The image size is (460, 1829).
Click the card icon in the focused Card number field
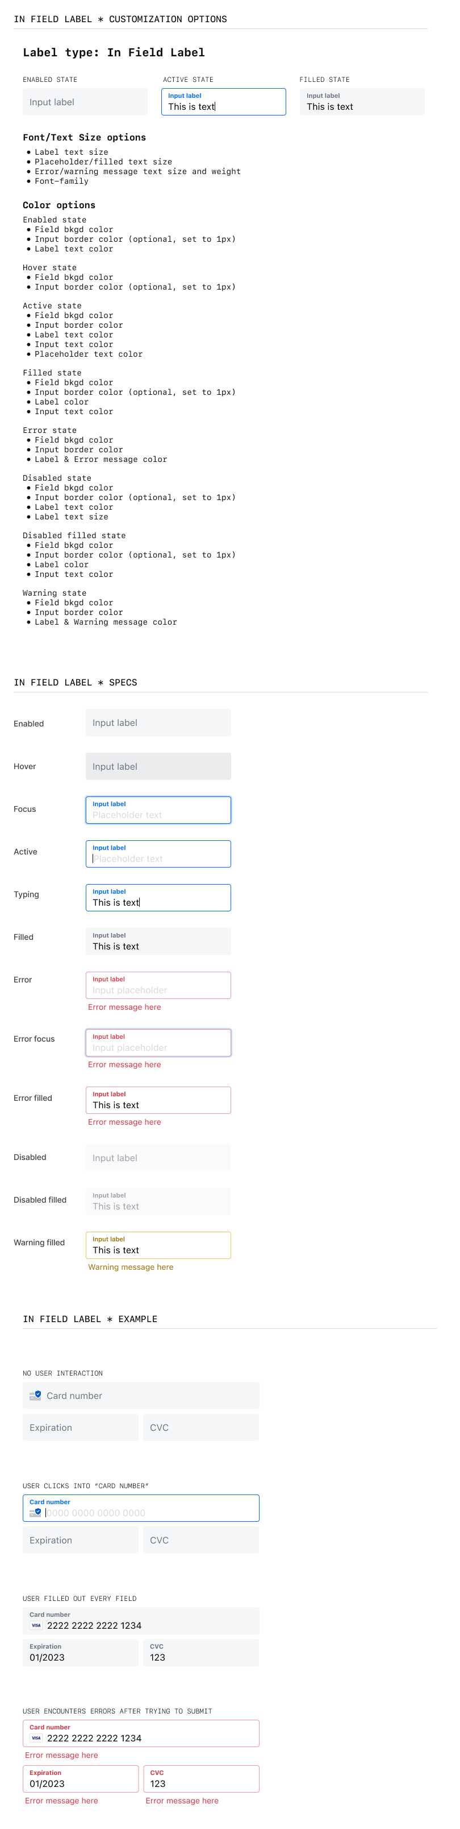click(x=35, y=1512)
